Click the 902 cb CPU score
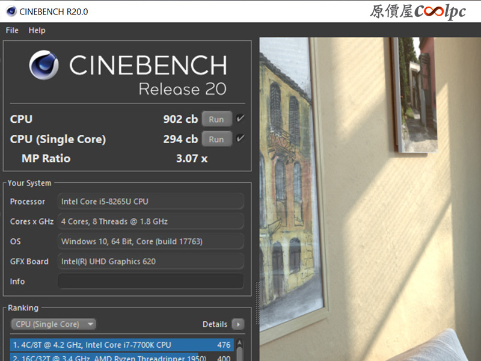This screenshot has height=361, width=481. point(180,119)
